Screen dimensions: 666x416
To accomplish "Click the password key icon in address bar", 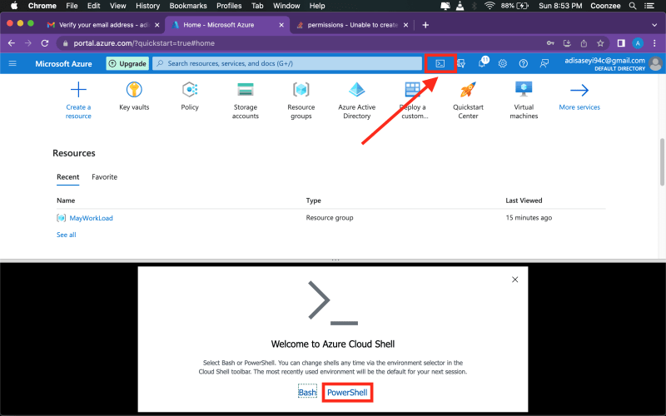I will pos(550,43).
